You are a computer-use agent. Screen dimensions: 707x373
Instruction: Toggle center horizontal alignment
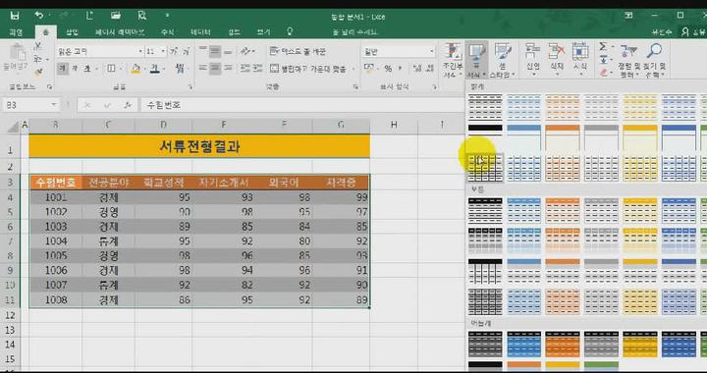[215, 69]
